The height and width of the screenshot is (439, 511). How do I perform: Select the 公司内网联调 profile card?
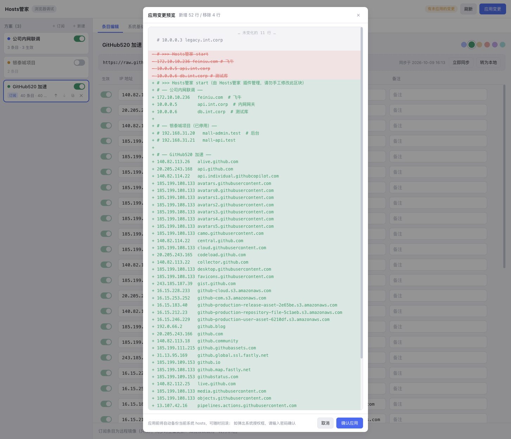pos(46,43)
